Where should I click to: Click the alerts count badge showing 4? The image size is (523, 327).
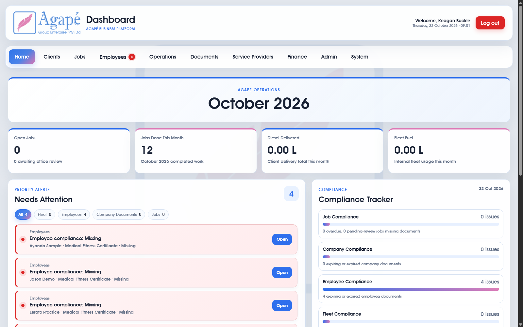tap(291, 194)
